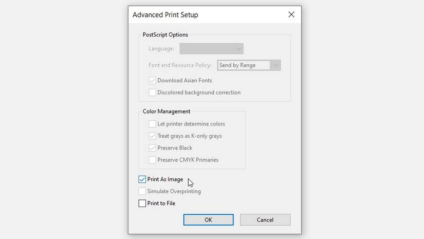Click the PostScript Options group label
Viewport: 424px width, 239px height.
click(165, 35)
